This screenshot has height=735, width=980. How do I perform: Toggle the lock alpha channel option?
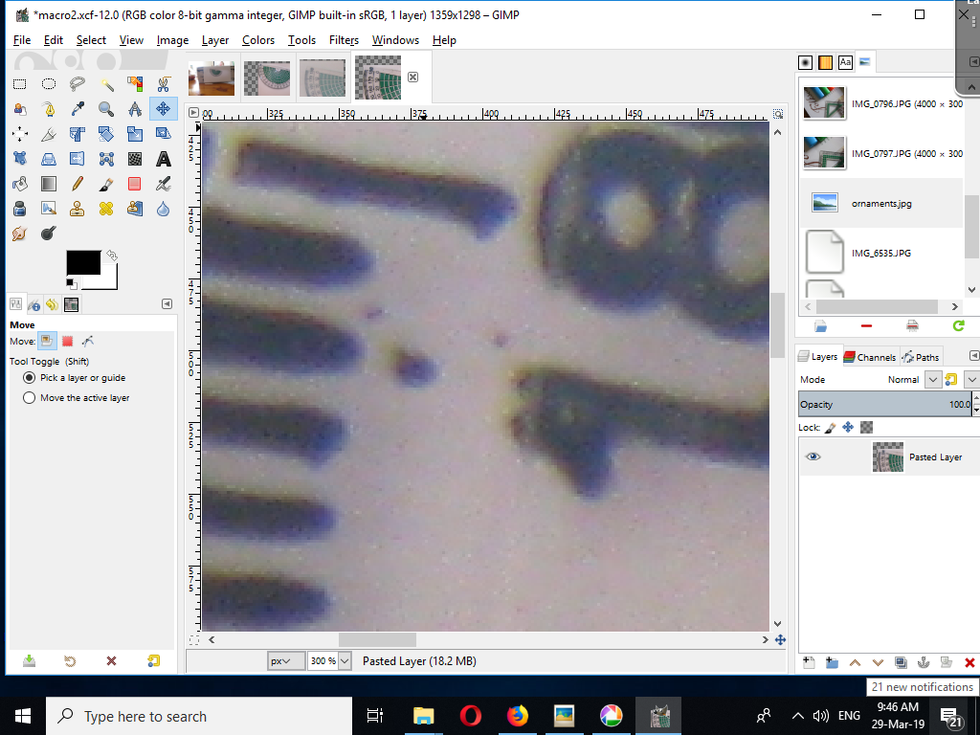pyautogui.click(x=864, y=427)
